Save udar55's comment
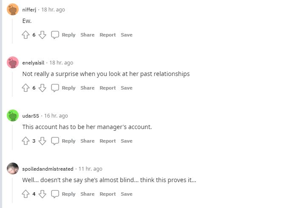283x208 pixels. click(x=126, y=141)
